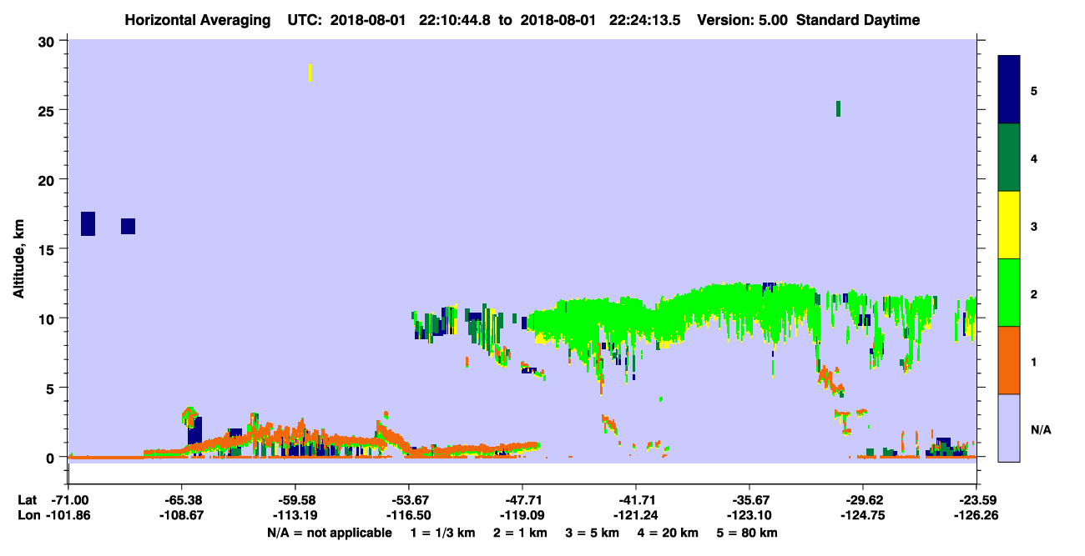Click the '2 = 1 km' legend note
Viewport: 1085px width, 556px height.
(x=521, y=533)
